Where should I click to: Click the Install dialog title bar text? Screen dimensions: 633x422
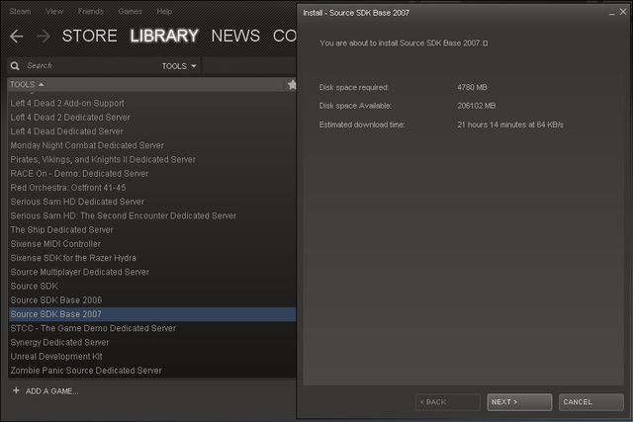pyautogui.click(x=356, y=13)
